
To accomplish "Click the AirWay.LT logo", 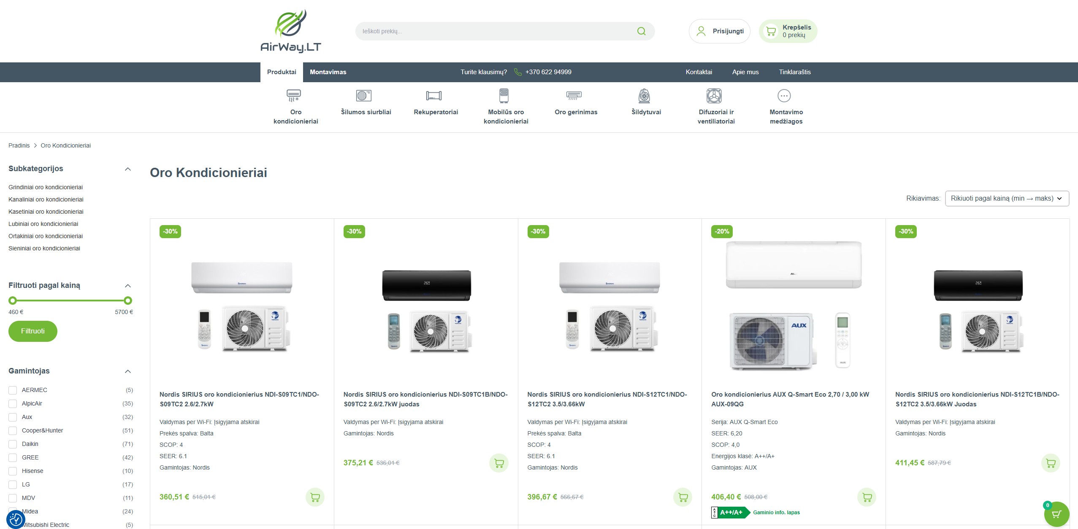I will click(291, 31).
